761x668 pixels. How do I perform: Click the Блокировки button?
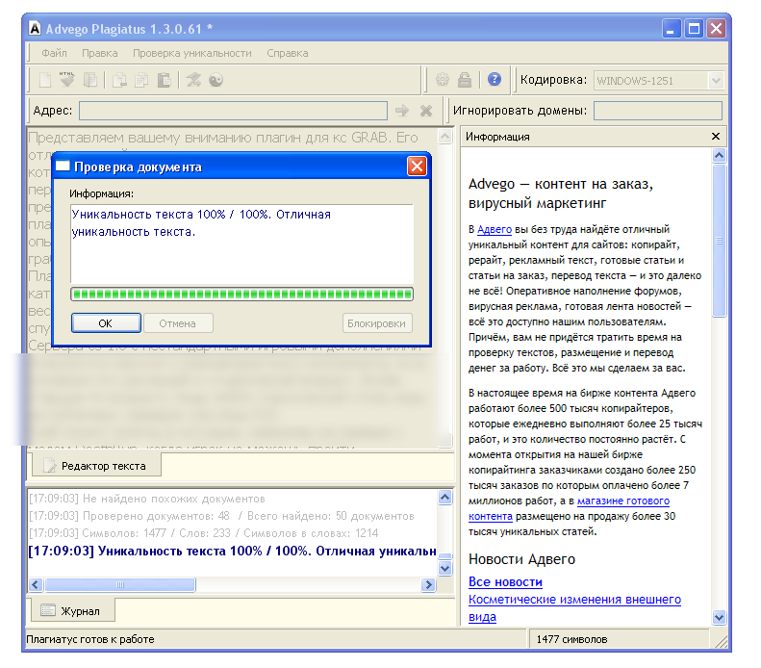pyautogui.click(x=376, y=323)
